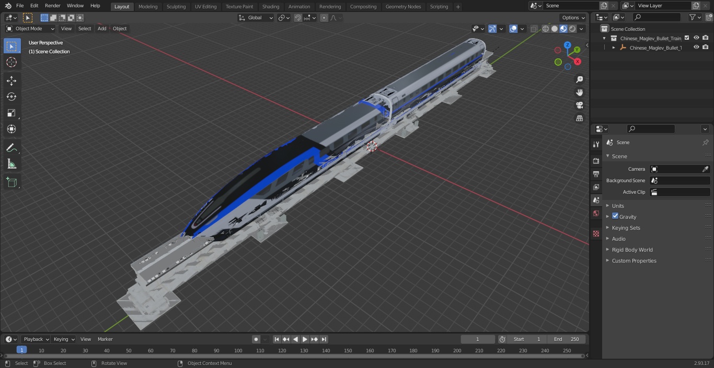
Task: Select the Transform tool
Action: coord(11,129)
